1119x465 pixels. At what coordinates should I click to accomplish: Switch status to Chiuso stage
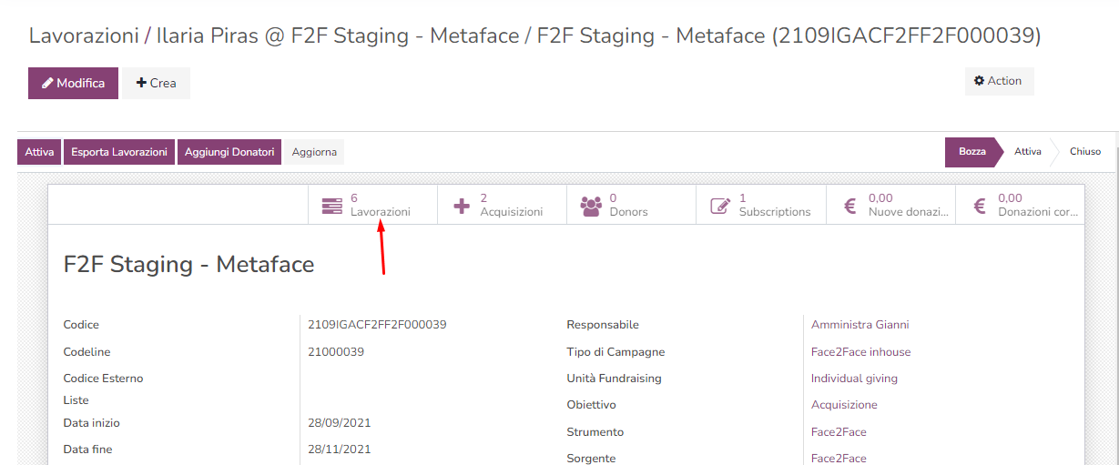coord(1084,152)
